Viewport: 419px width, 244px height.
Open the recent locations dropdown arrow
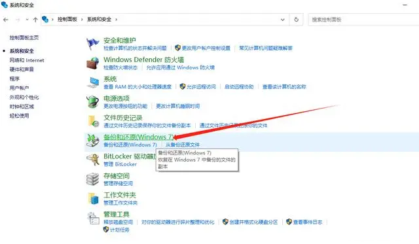[27, 20]
